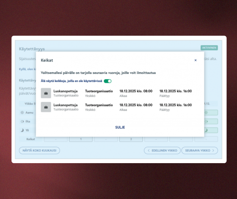Screen dimensions: 237x199
Task: Close the Keikat dialog with the X
Action: pyautogui.click(x=195, y=60)
